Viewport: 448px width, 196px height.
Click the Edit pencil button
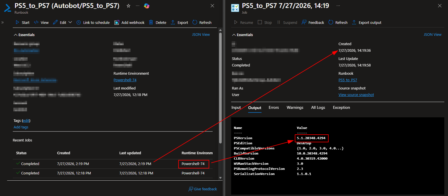60,22
